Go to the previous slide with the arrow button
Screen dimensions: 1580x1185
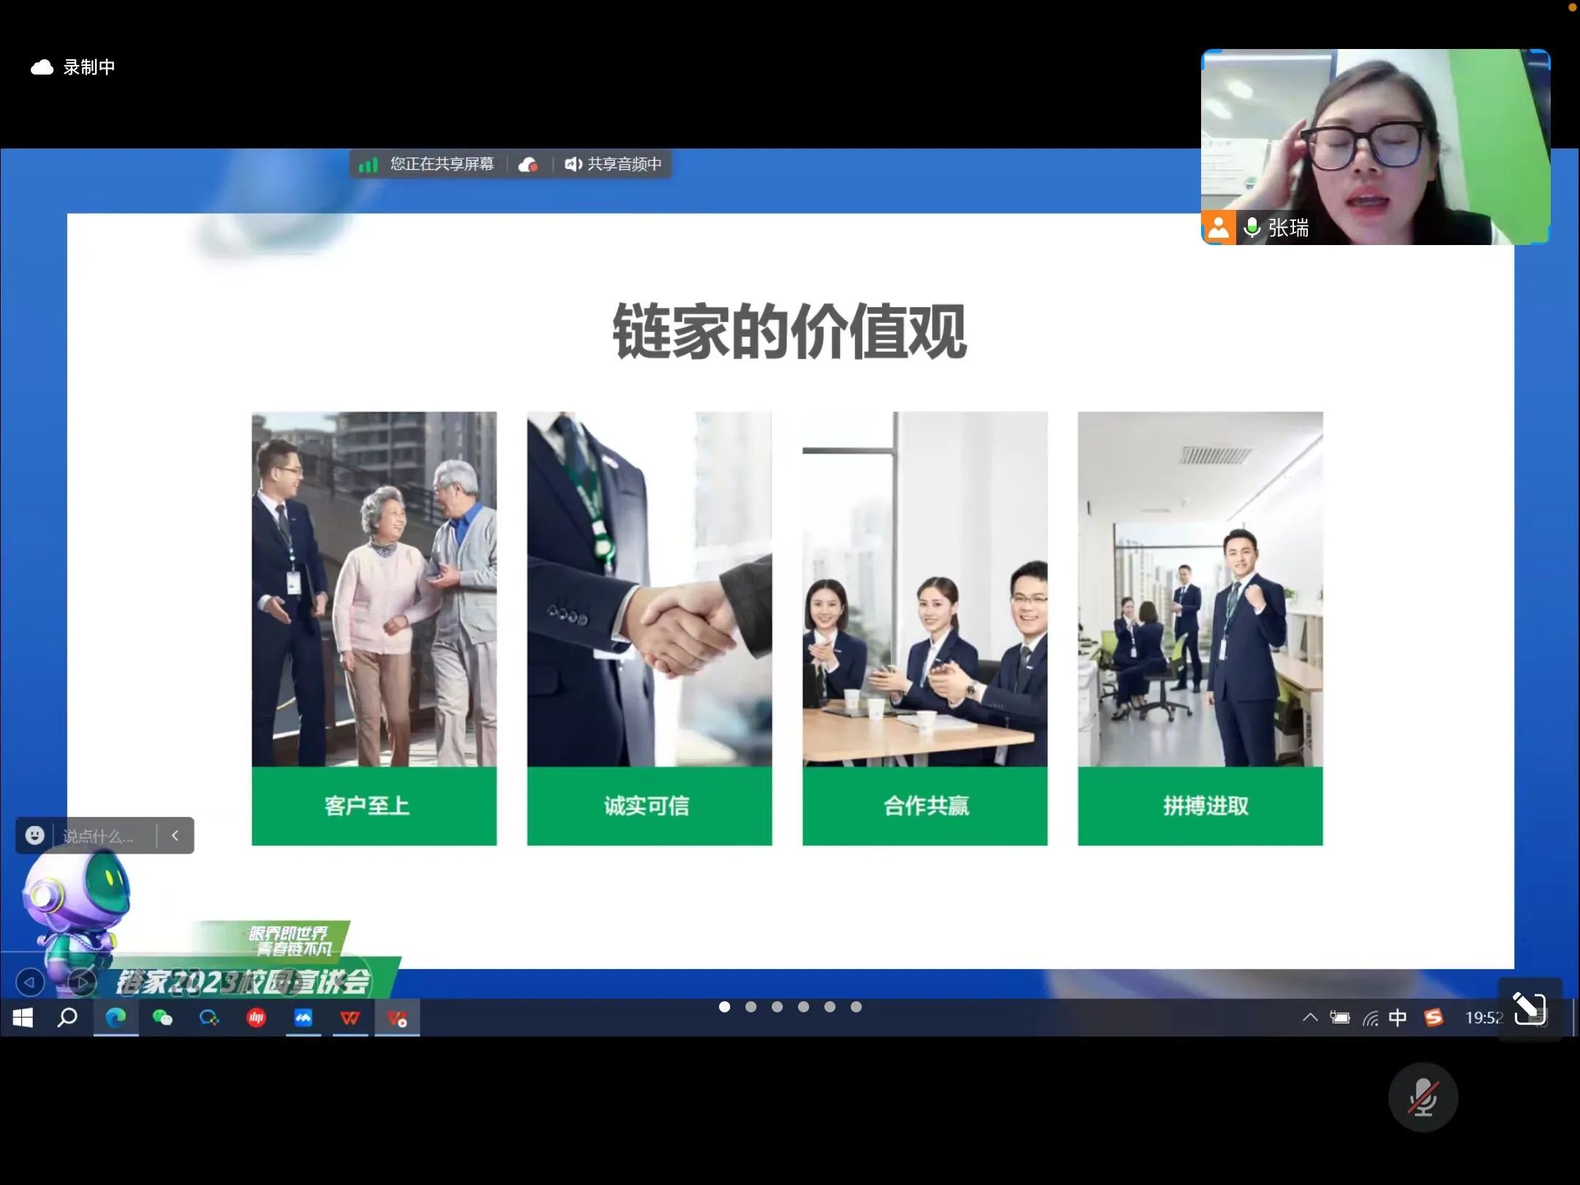(30, 982)
